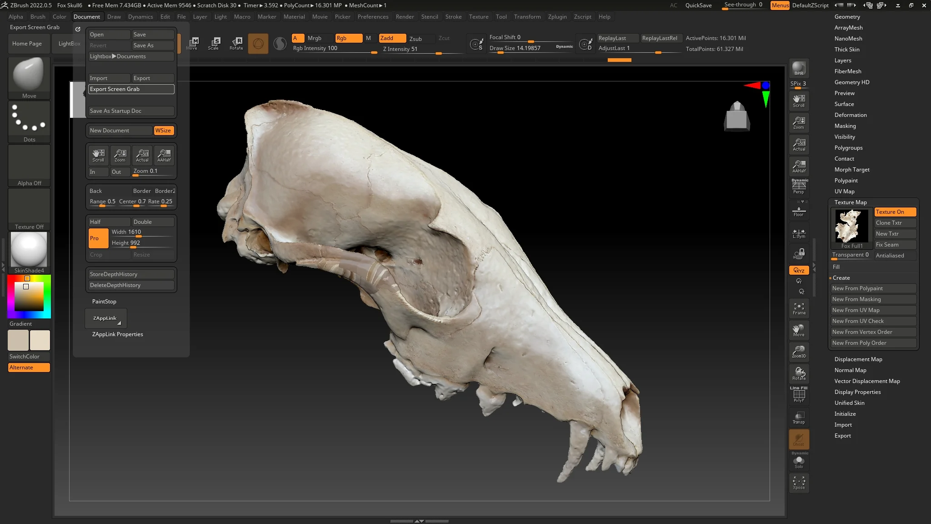Image resolution: width=931 pixels, height=524 pixels.
Task: Toggle L.Sym local symmetry icon
Action: [799, 233]
